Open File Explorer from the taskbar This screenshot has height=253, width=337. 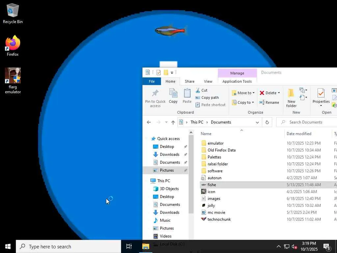tap(146, 246)
